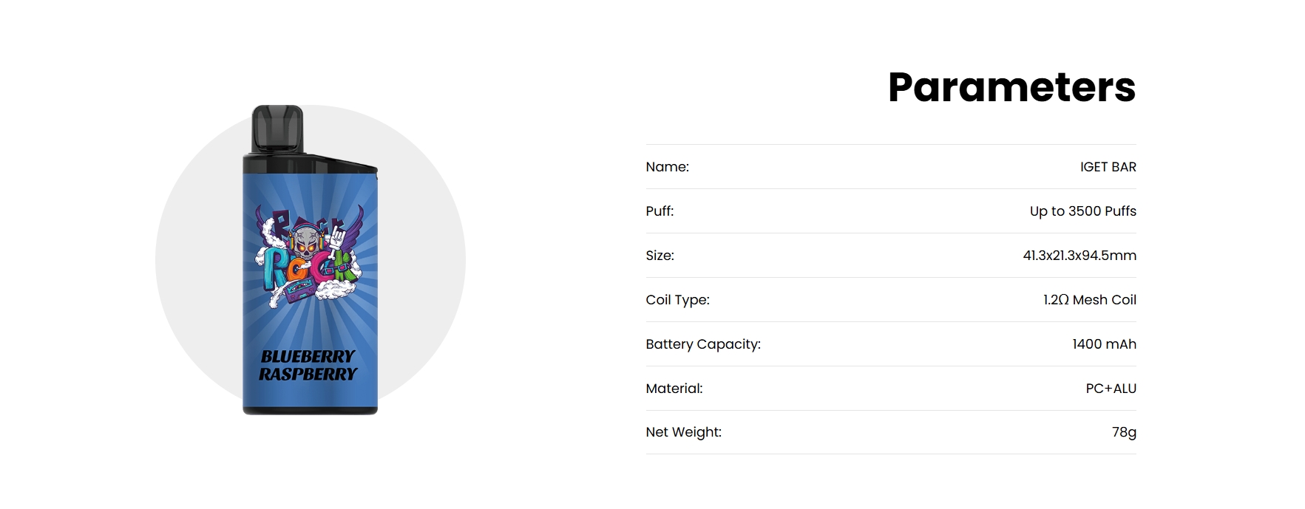This screenshot has width=1305, height=509.
Task: Click the Up to 3500 Puffs value
Action: click(x=1082, y=211)
